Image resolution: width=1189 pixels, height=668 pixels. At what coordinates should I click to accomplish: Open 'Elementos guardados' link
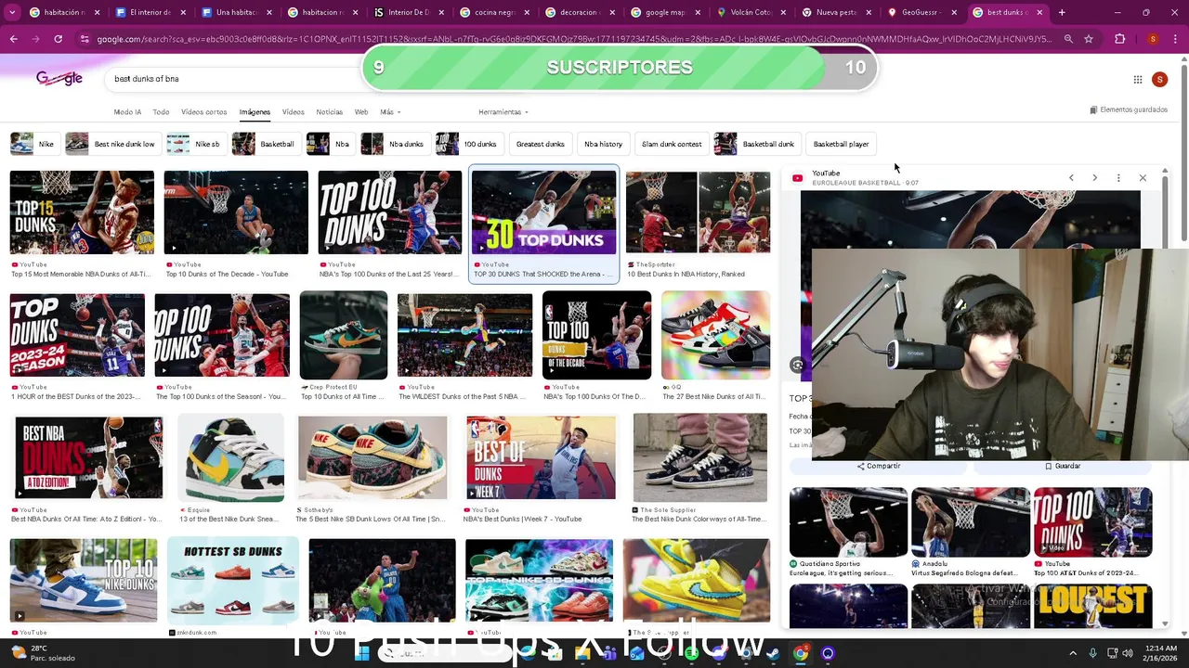click(x=1129, y=109)
